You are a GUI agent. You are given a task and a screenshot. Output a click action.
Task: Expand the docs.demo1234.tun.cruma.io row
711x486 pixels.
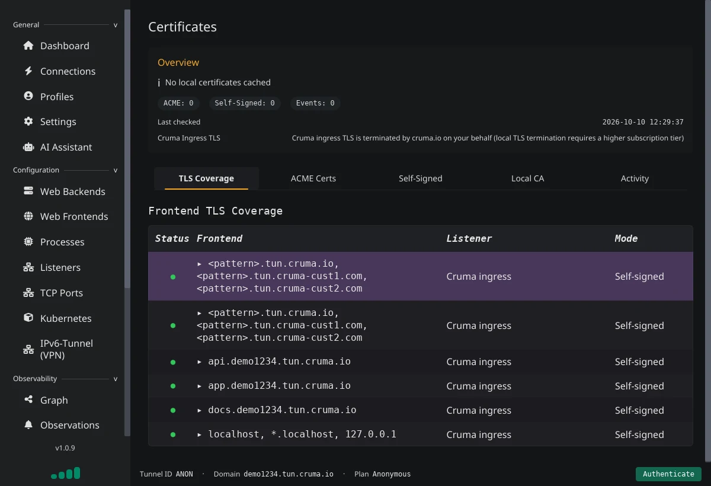(x=200, y=410)
